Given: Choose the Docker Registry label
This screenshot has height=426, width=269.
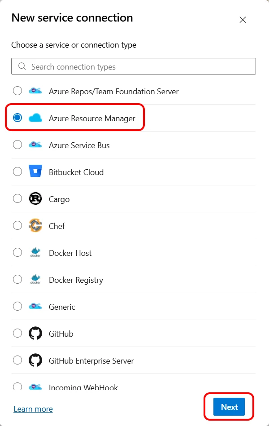Looking at the screenshot, I should (x=76, y=280).
